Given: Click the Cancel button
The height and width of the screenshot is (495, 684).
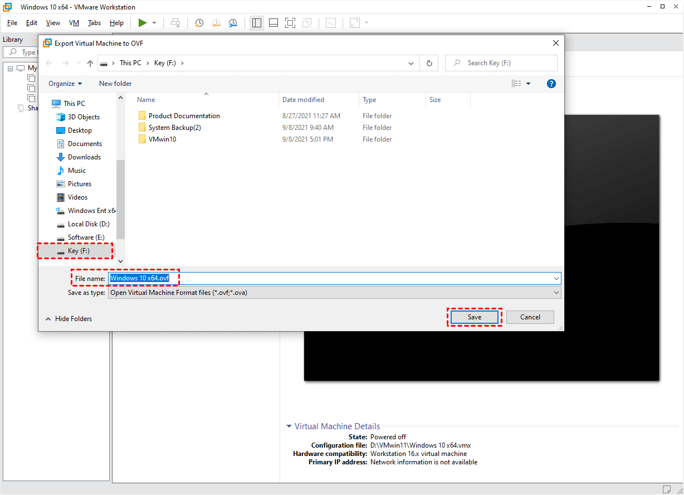Looking at the screenshot, I should click(x=530, y=317).
